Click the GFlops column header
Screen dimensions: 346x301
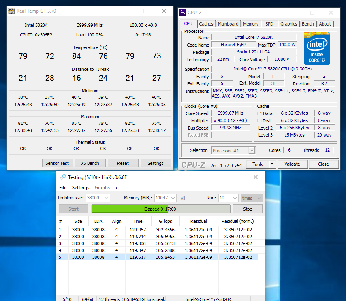pyautogui.click(x=165, y=221)
